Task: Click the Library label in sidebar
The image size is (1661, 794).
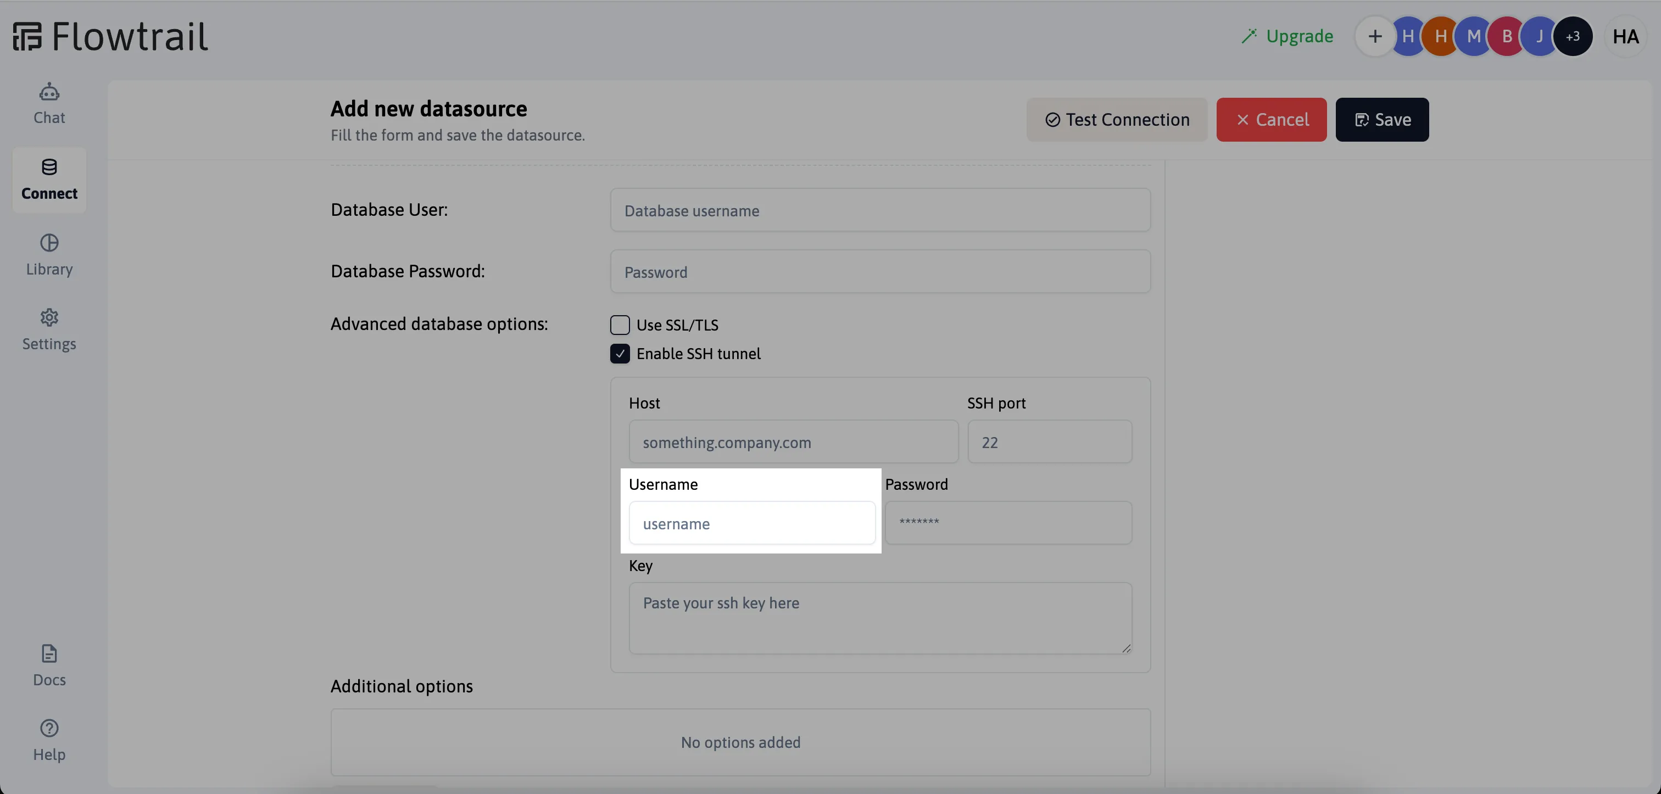Action: tap(49, 270)
